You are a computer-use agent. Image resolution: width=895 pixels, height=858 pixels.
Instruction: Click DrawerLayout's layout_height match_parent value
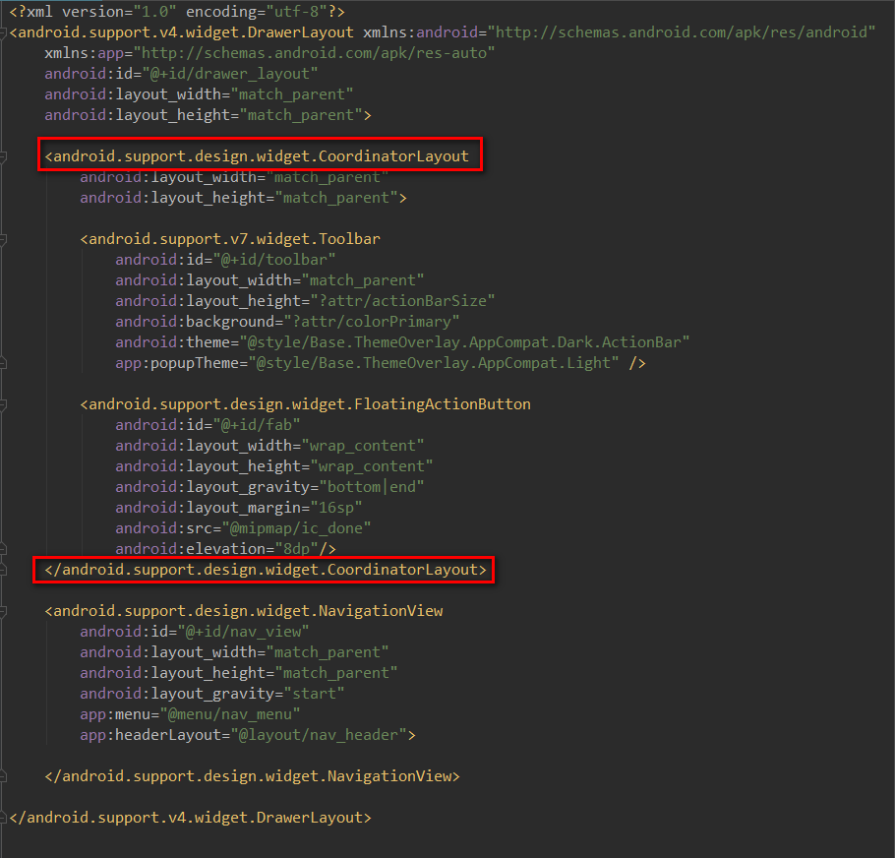coord(301,115)
